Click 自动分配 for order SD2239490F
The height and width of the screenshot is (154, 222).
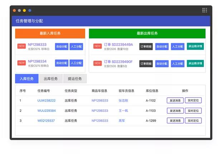tap(162, 64)
